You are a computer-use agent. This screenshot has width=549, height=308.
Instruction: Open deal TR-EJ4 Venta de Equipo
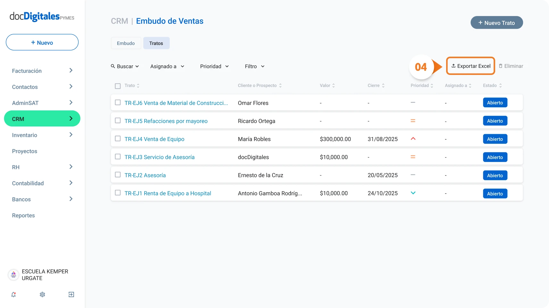pyautogui.click(x=154, y=139)
